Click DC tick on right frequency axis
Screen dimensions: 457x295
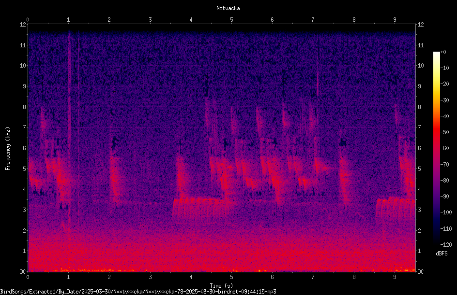pos(421,272)
